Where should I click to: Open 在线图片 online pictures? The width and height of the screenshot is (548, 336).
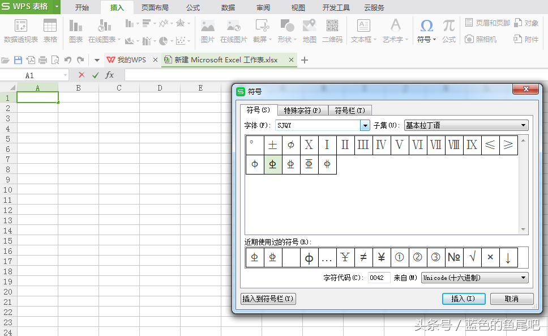tap(233, 31)
